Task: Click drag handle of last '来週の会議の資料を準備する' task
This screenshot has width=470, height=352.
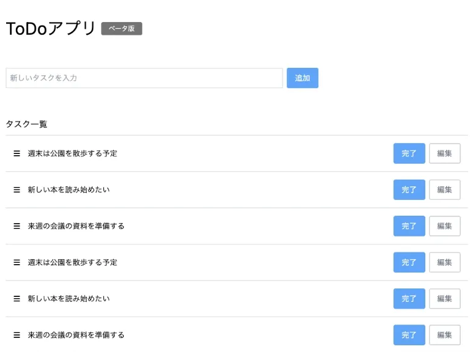Action: point(17,335)
